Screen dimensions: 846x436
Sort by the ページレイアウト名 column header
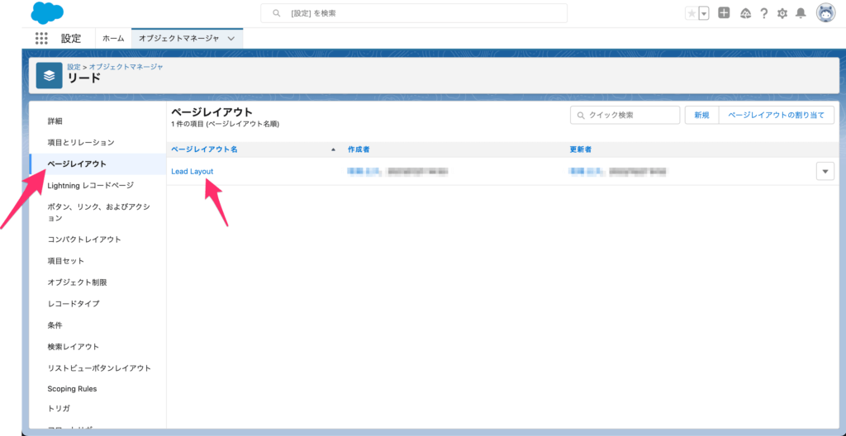pyautogui.click(x=205, y=149)
